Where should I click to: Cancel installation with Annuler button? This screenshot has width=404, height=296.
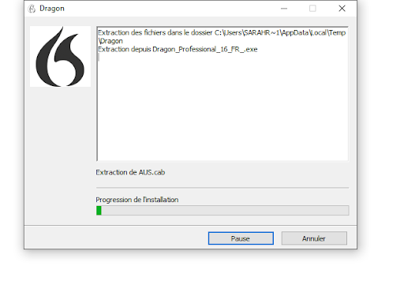(x=314, y=238)
